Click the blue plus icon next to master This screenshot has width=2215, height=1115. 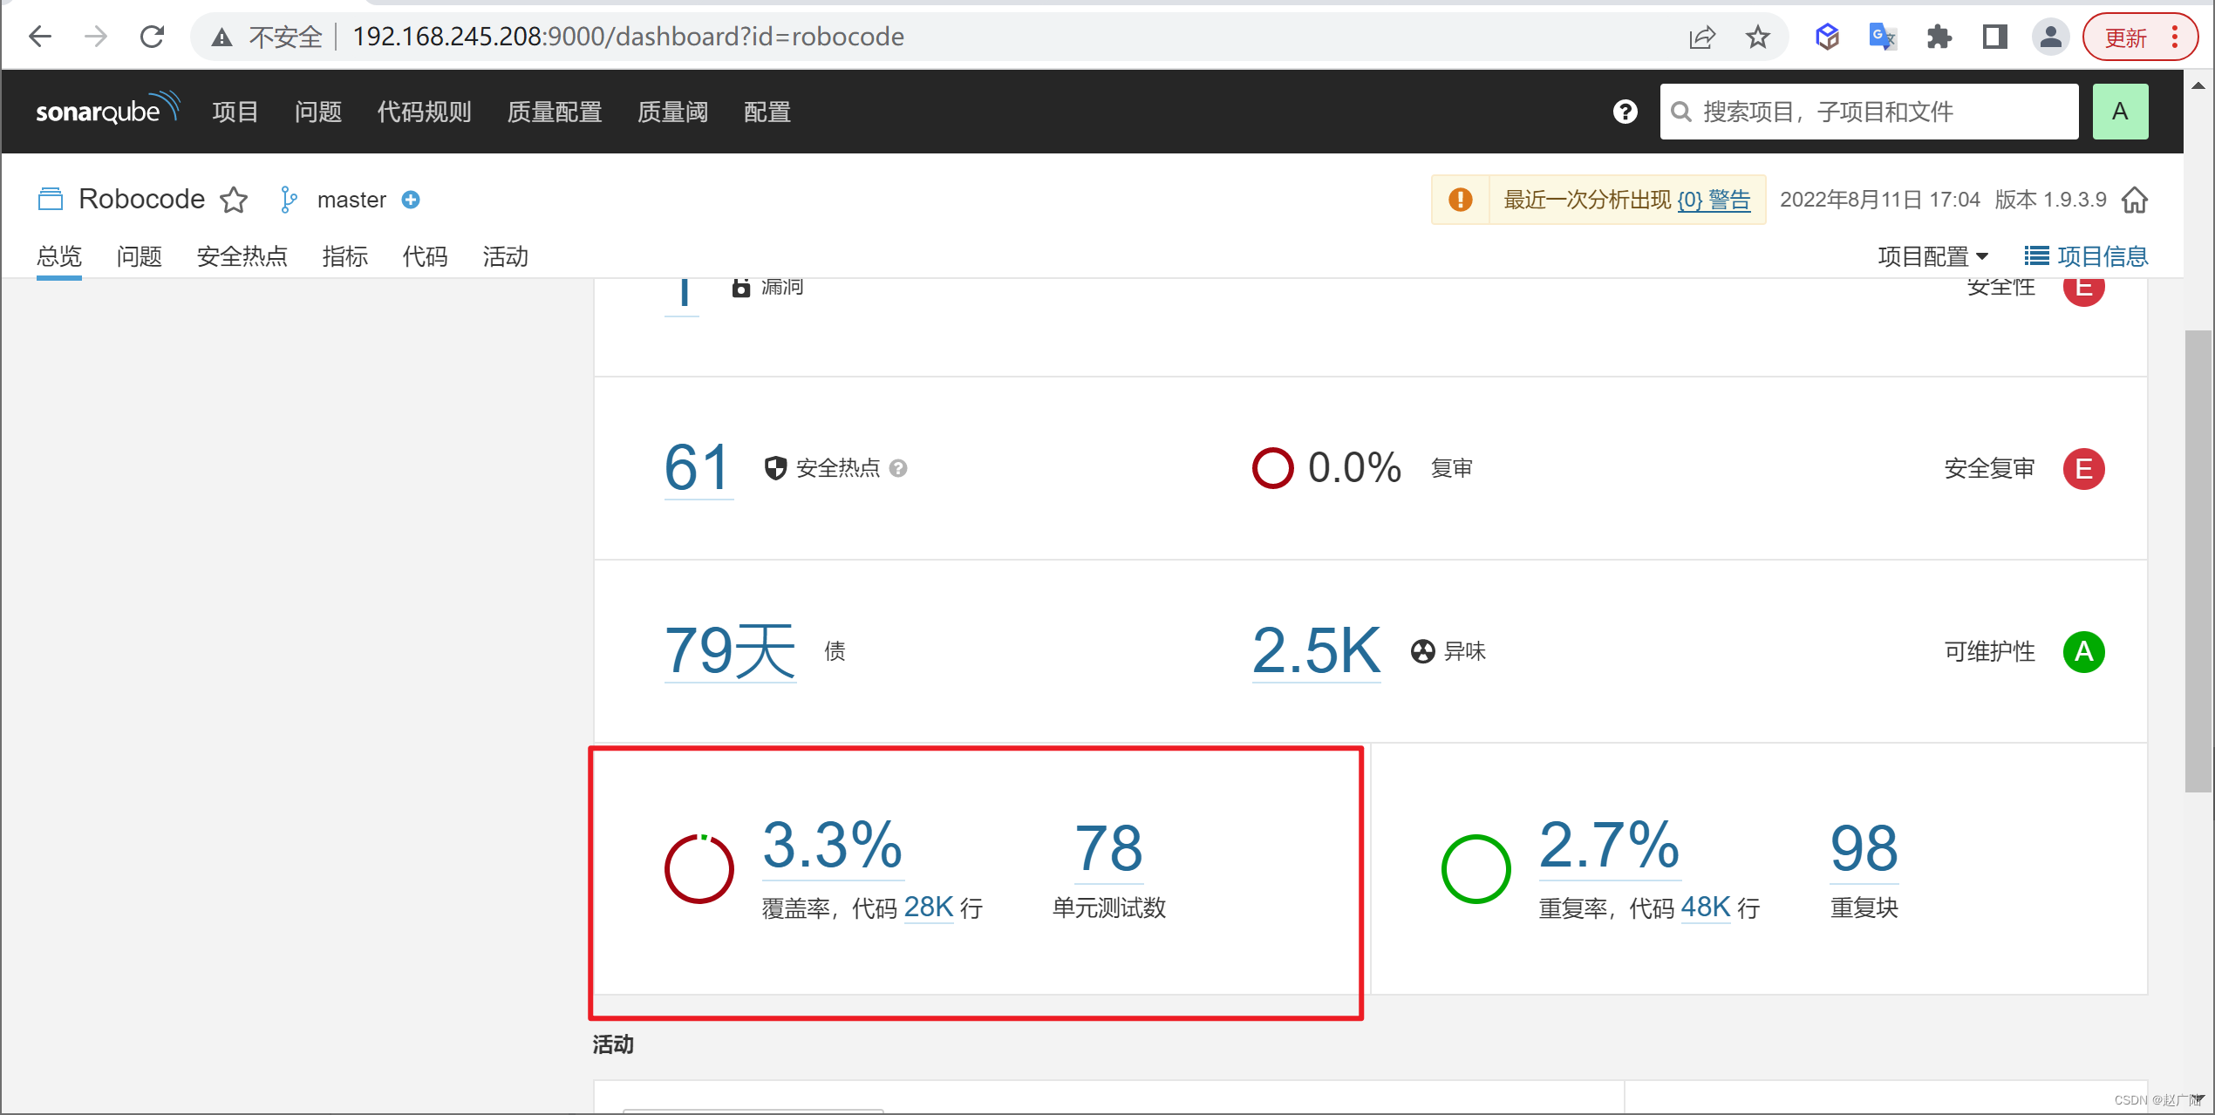coord(411,200)
